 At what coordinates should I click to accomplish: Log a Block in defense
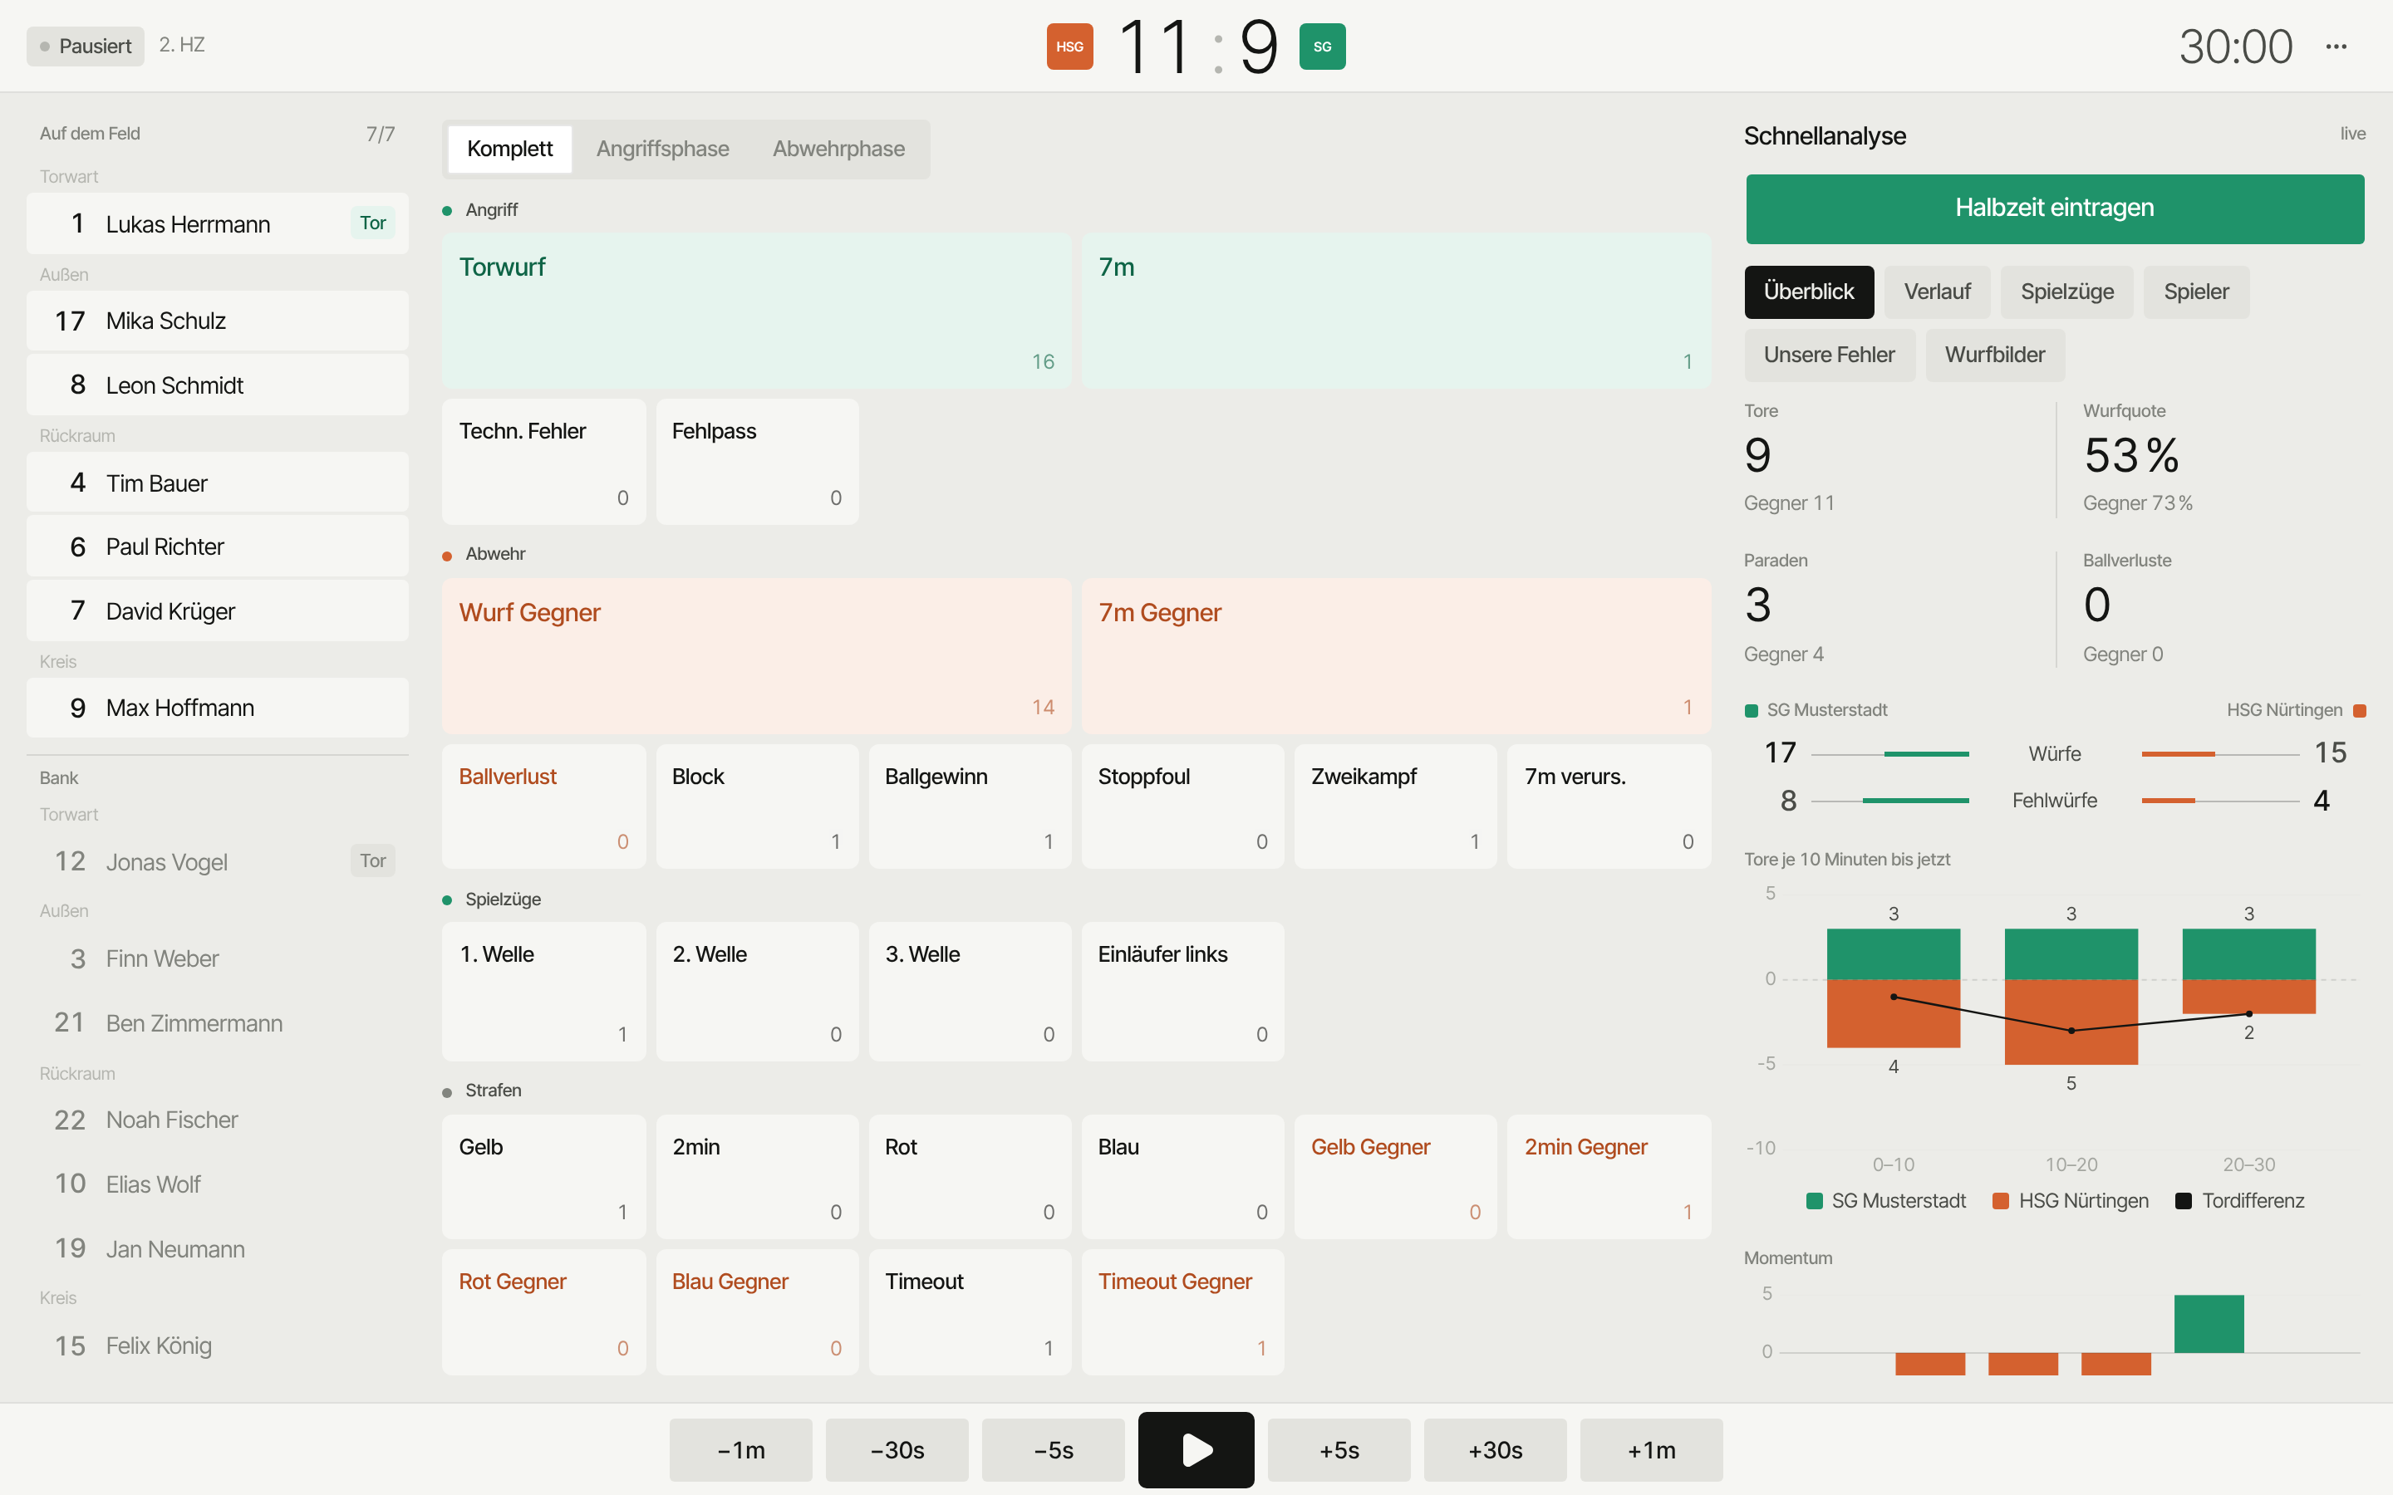pyautogui.click(x=758, y=806)
